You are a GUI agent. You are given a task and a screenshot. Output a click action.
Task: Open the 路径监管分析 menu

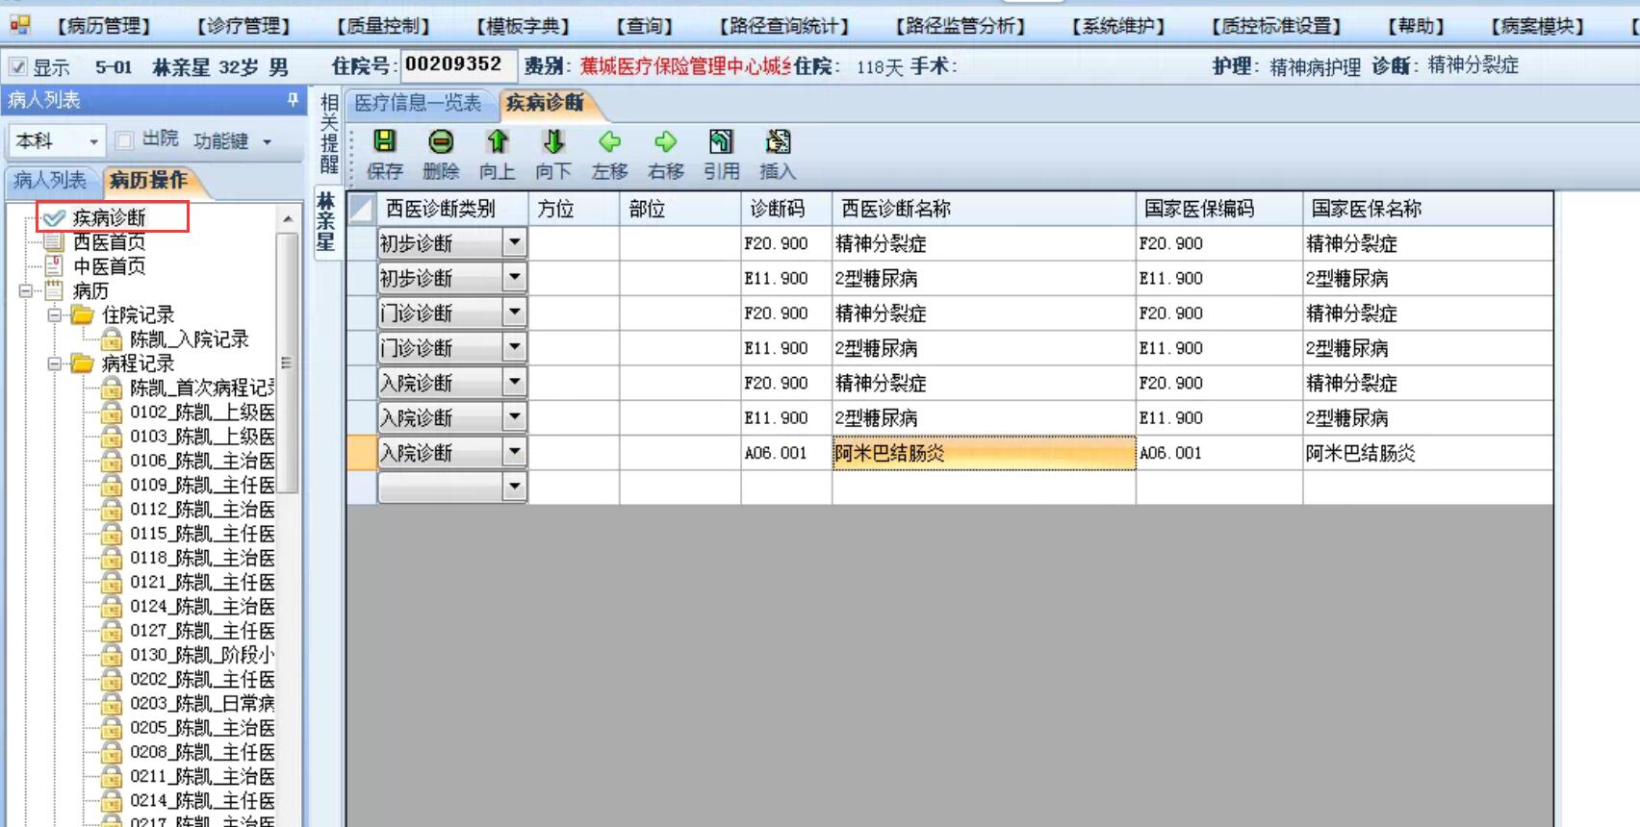click(x=961, y=26)
